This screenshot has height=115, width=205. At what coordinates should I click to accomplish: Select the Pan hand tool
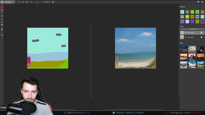coord(2,25)
